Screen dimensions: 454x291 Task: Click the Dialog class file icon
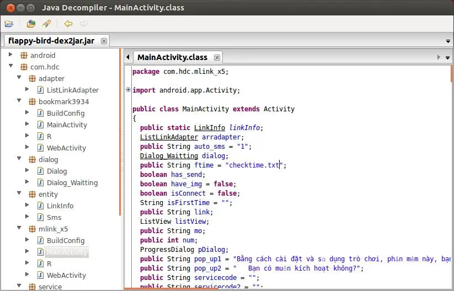pos(40,171)
